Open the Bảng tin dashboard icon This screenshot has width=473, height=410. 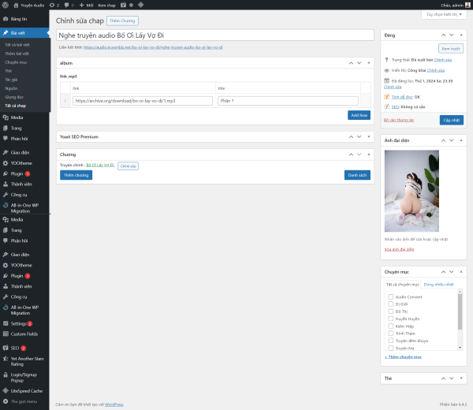pyautogui.click(x=6, y=18)
